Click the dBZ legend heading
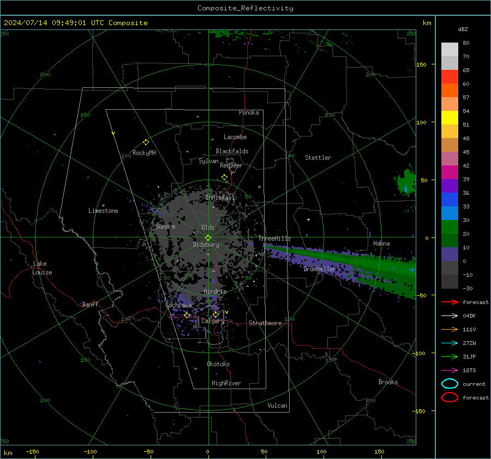Viewport: 491px width, 459px height. 463,29
